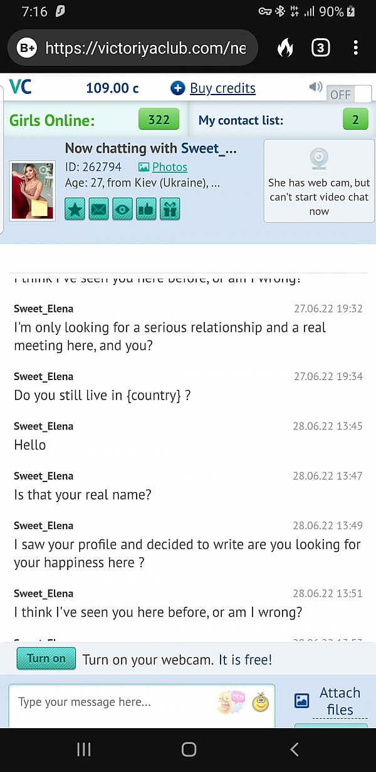Image resolution: width=376 pixels, height=772 pixels.
Task: Click the eye icon under profile
Action: [x=122, y=209]
